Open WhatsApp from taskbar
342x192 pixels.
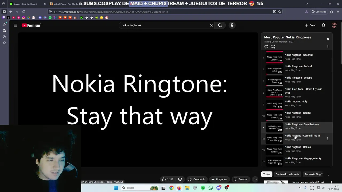tap(211, 188)
